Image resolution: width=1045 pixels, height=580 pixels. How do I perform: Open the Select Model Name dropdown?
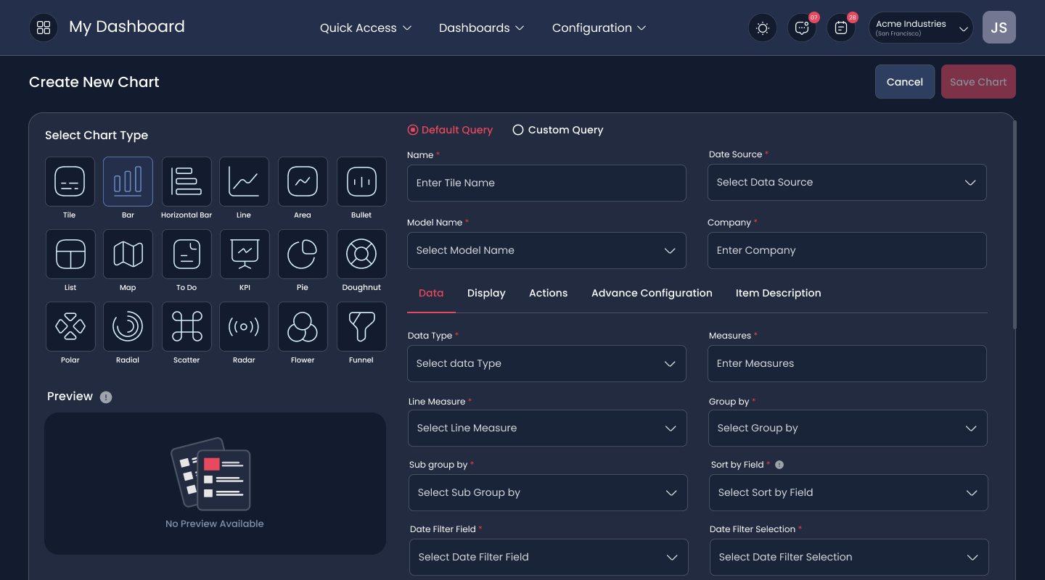pyautogui.click(x=546, y=250)
